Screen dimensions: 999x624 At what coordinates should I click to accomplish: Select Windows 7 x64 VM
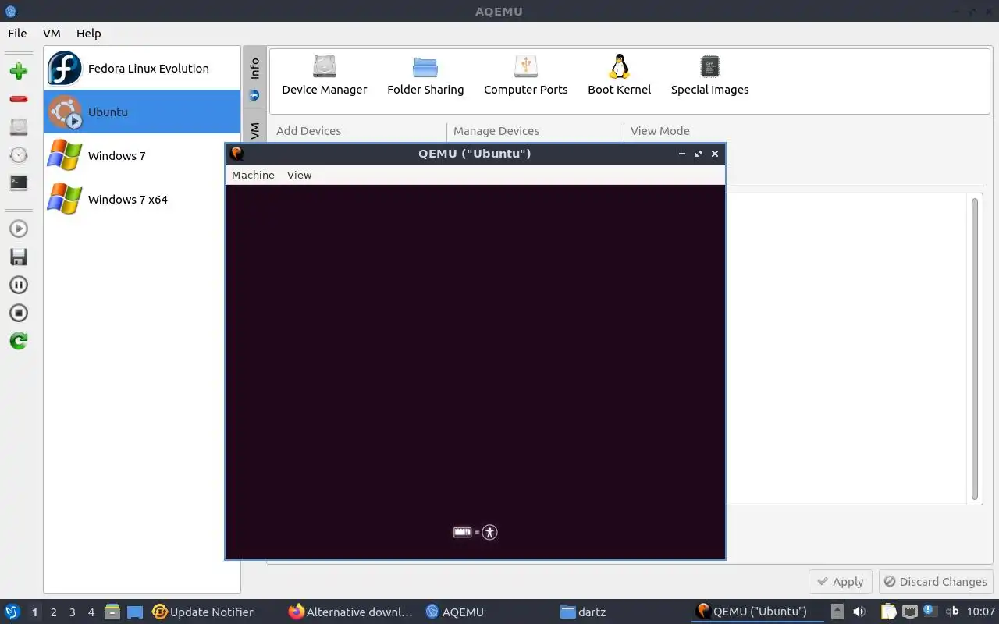(x=142, y=199)
